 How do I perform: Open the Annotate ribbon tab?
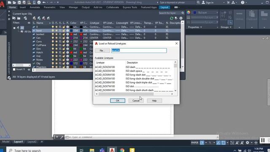[35, 8]
